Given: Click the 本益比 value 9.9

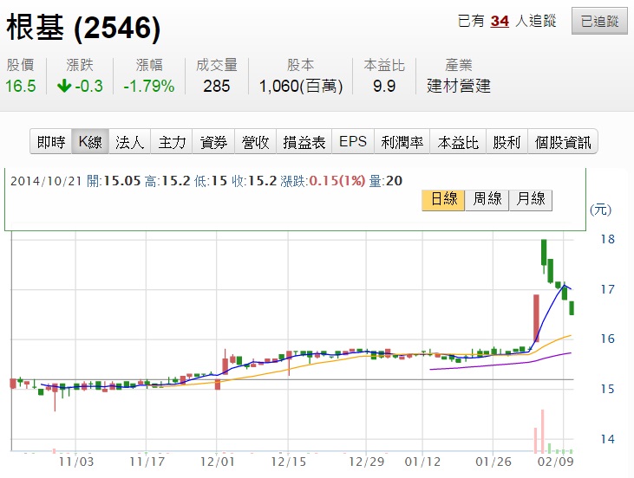Looking at the screenshot, I should pos(384,86).
